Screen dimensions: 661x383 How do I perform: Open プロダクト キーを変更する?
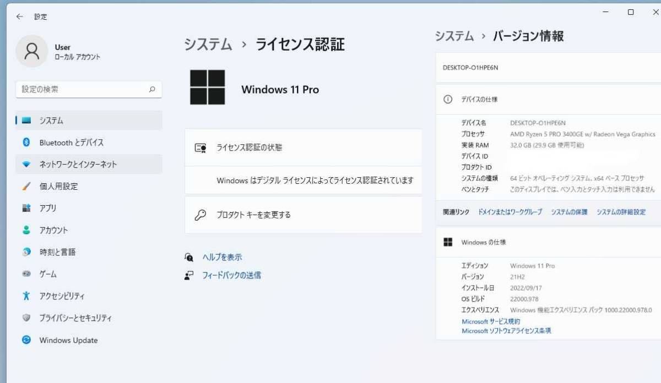pos(304,215)
